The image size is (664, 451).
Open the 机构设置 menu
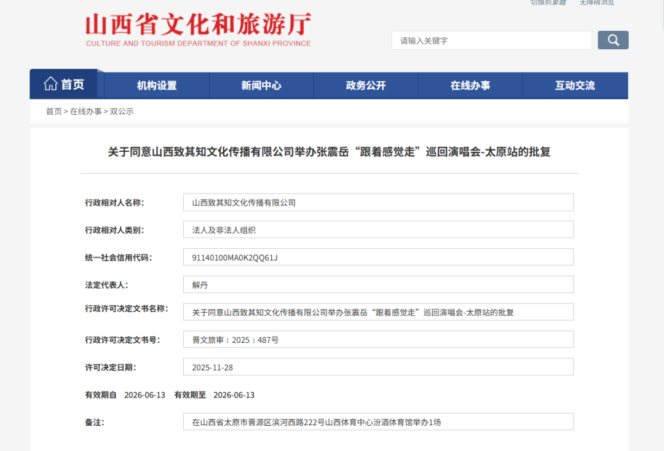(x=157, y=85)
